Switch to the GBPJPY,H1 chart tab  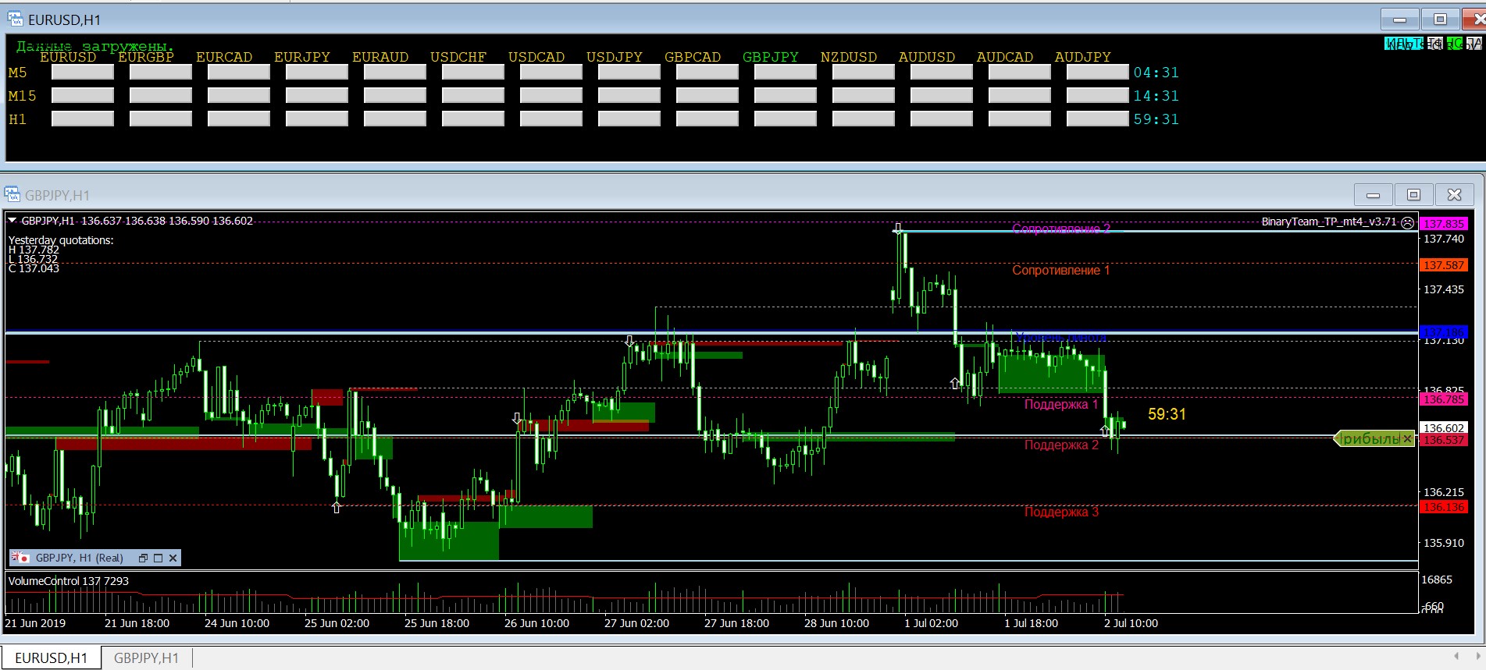click(147, 658)
